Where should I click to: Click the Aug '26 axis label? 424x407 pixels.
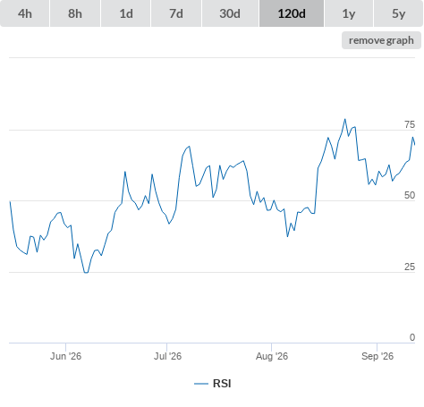coord(272,356)
